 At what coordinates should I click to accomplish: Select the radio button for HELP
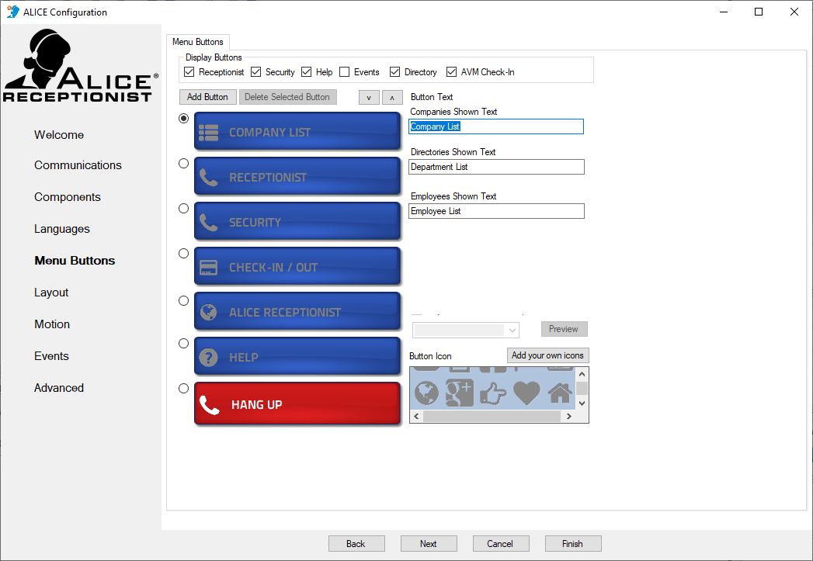183,344
